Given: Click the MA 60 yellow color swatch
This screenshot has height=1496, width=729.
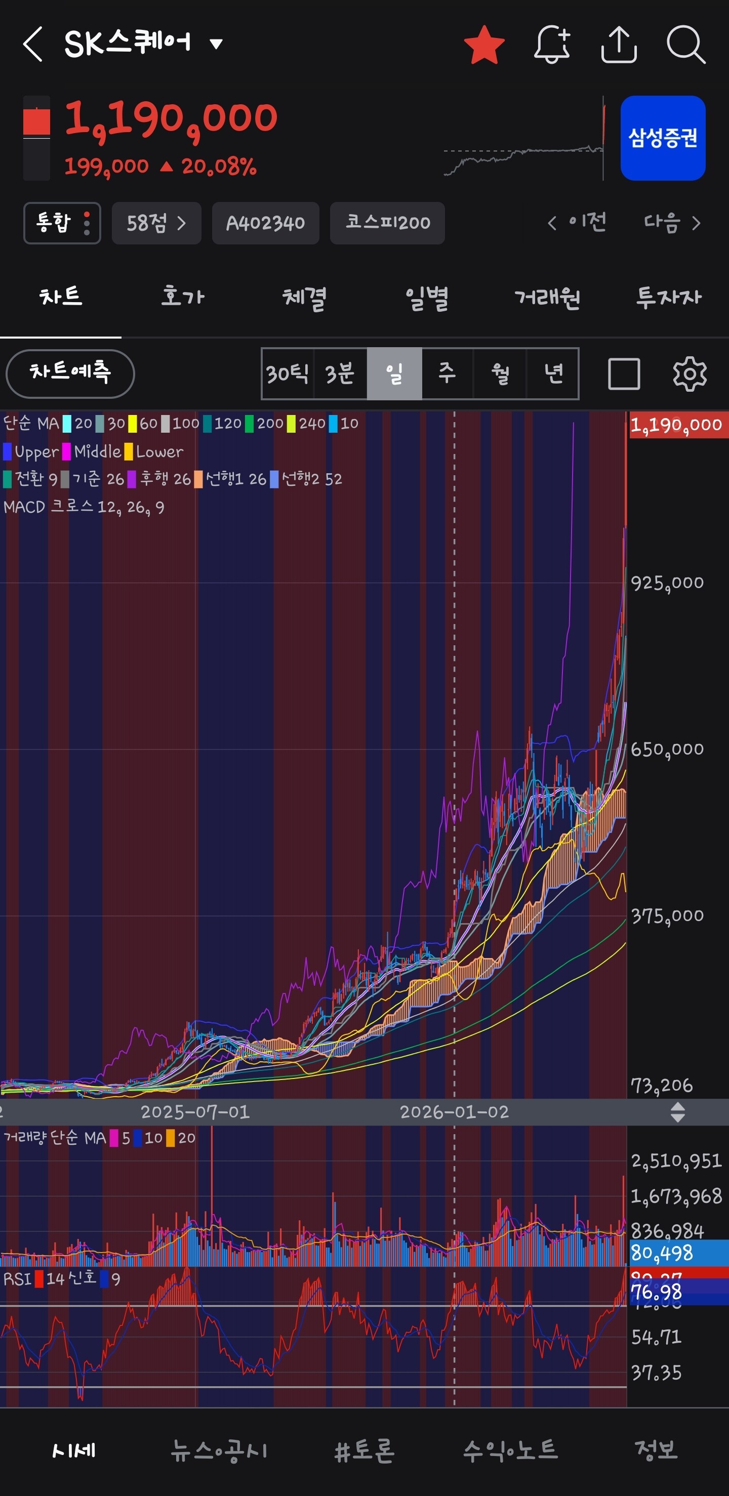Looking at the screenshot, I should pos(133,424).
